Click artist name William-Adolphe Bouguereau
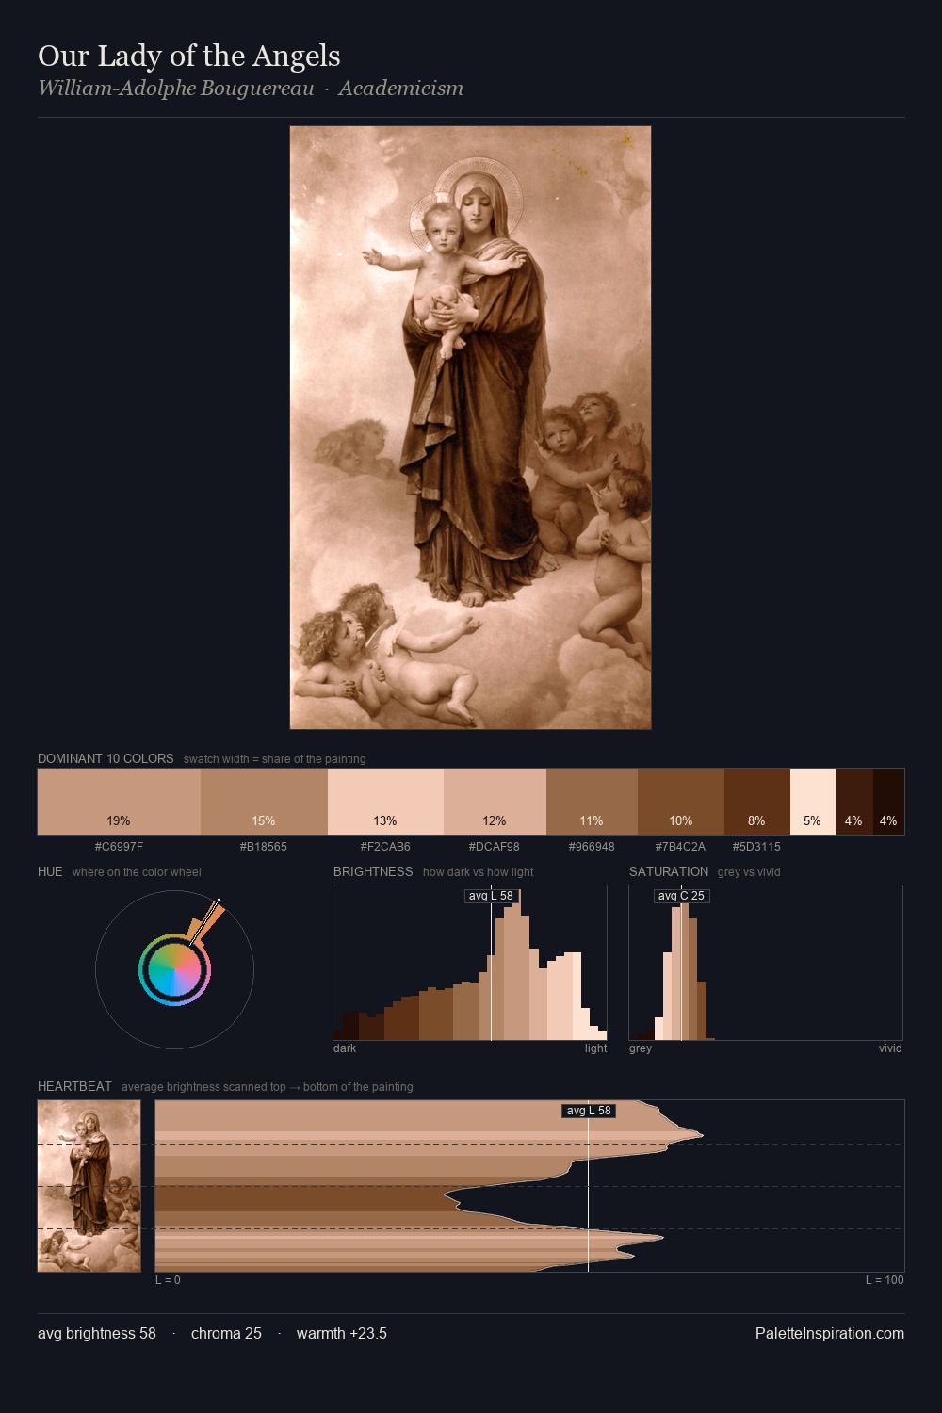This screenshot has width=942, height=1413. point(176,89)
